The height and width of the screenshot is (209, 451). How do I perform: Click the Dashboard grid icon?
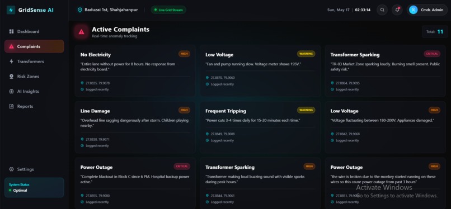pyautogui.click(x=12, y=32)
